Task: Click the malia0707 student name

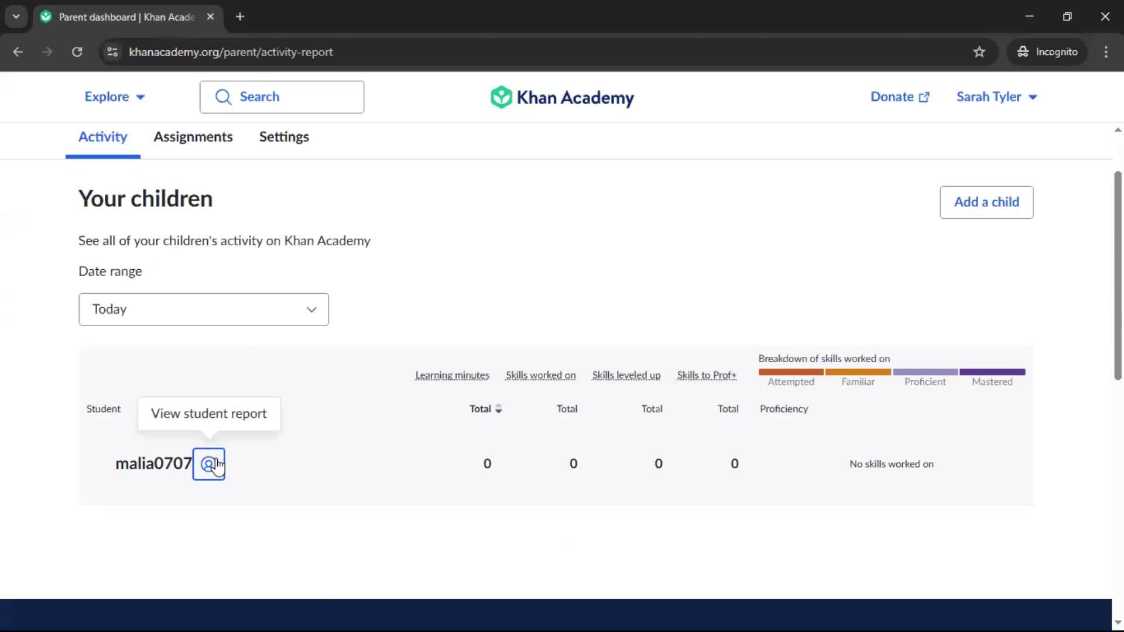Action: [153, 464]
